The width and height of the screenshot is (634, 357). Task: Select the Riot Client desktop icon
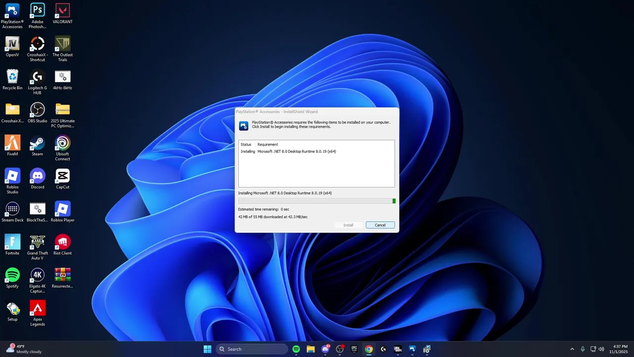pyautogui.click(x=62, y=245)
